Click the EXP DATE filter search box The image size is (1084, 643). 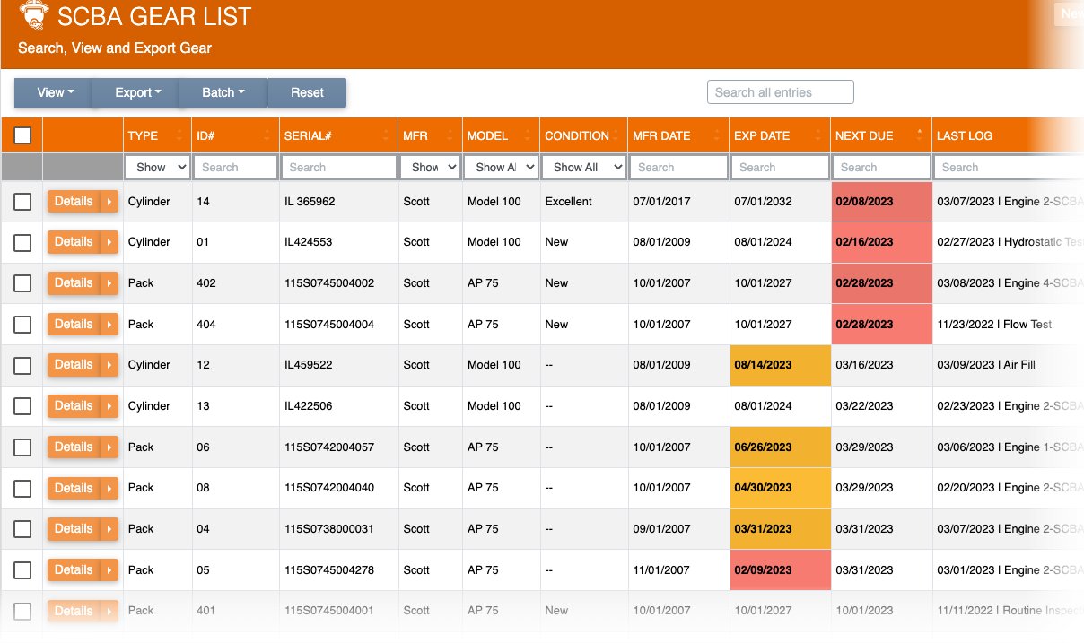[x=780, y=167]
